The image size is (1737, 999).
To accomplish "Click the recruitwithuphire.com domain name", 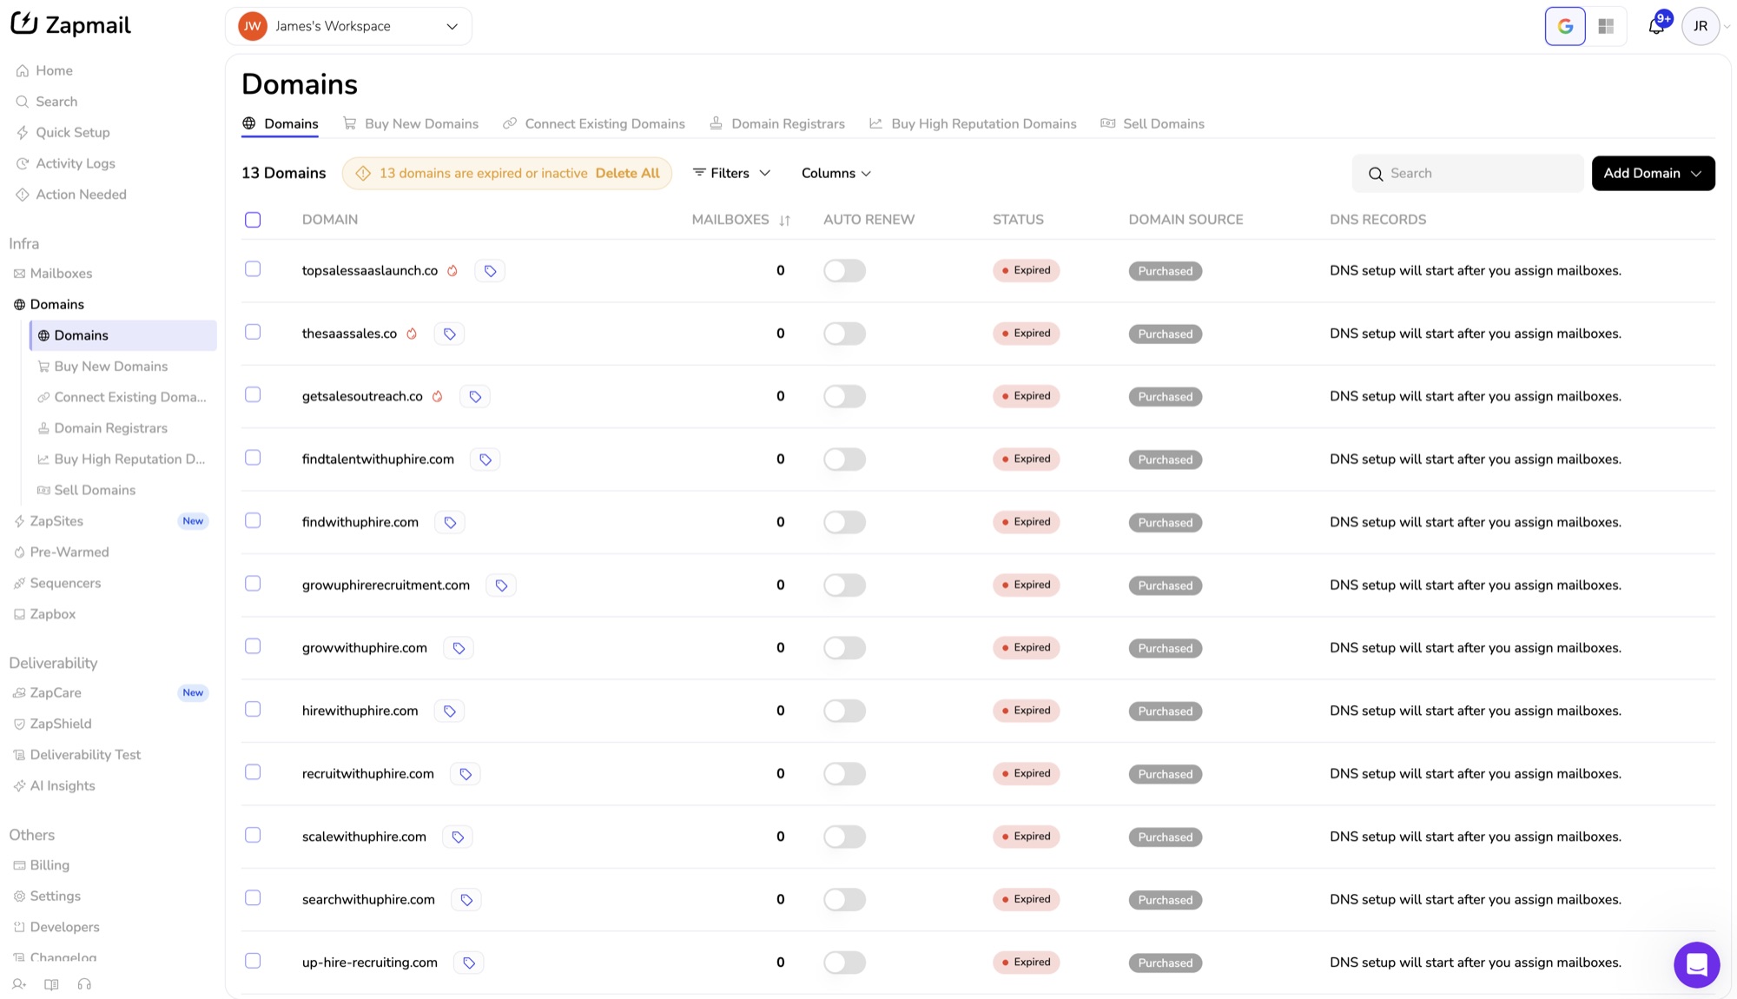I will (x=368, y=774).
